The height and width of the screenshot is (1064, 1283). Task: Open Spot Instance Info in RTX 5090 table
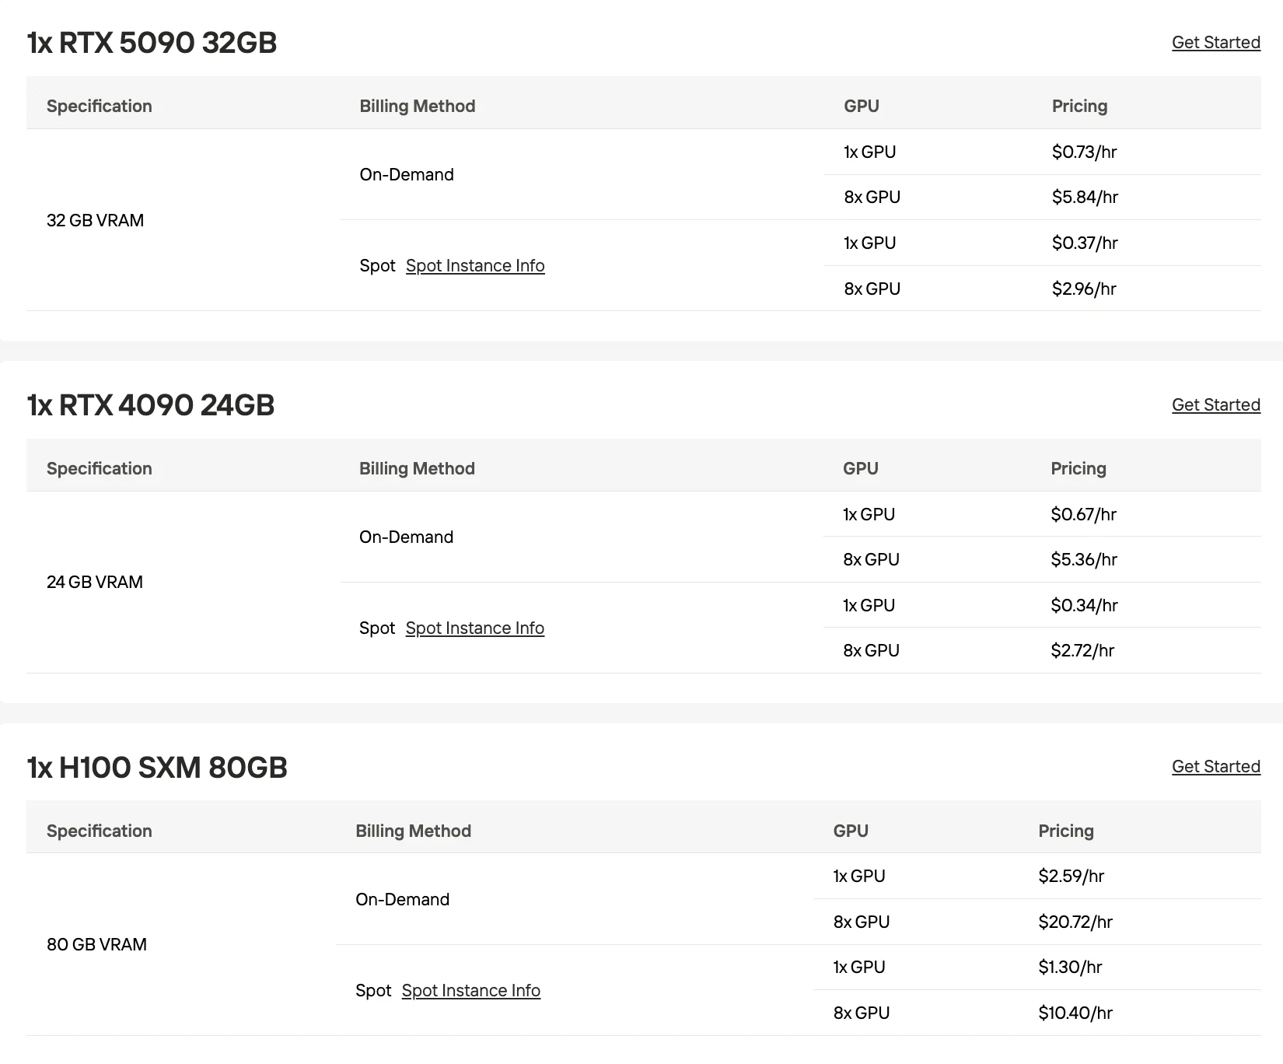click(475, 266)
